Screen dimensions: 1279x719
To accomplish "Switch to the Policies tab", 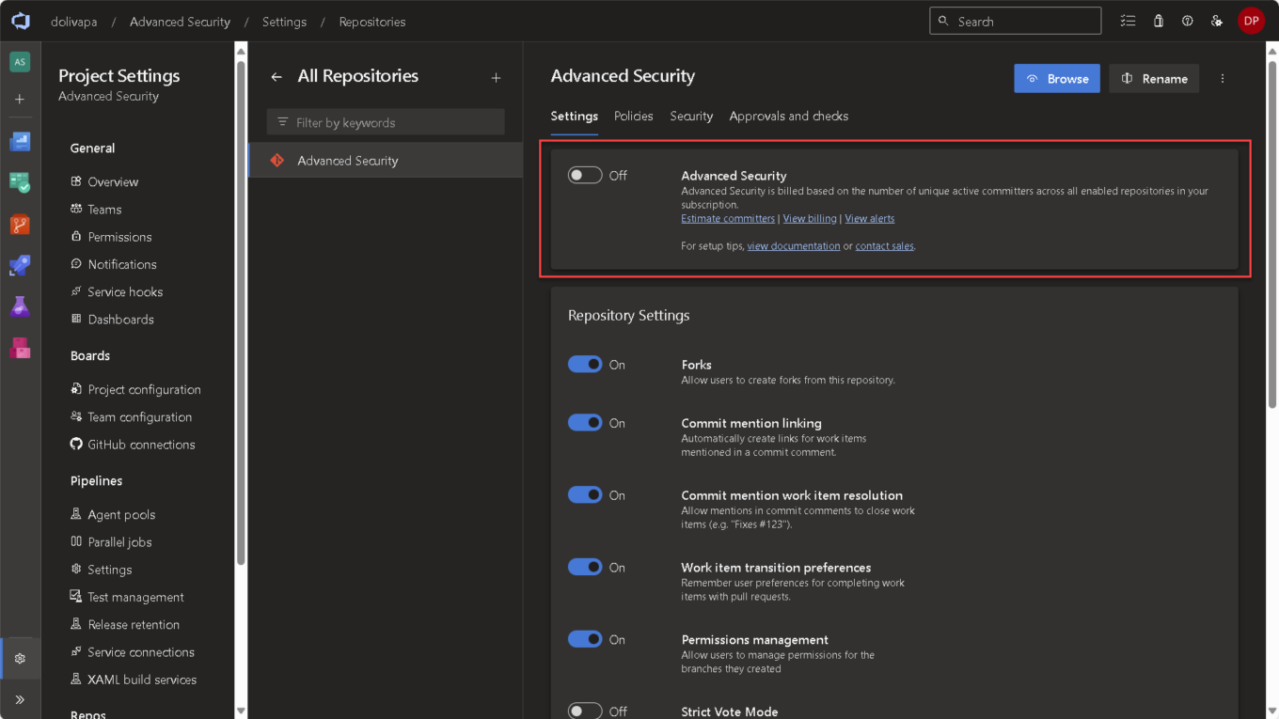I will coord(633,117).
